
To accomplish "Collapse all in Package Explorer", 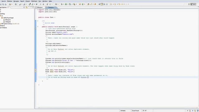I will 24,7.
